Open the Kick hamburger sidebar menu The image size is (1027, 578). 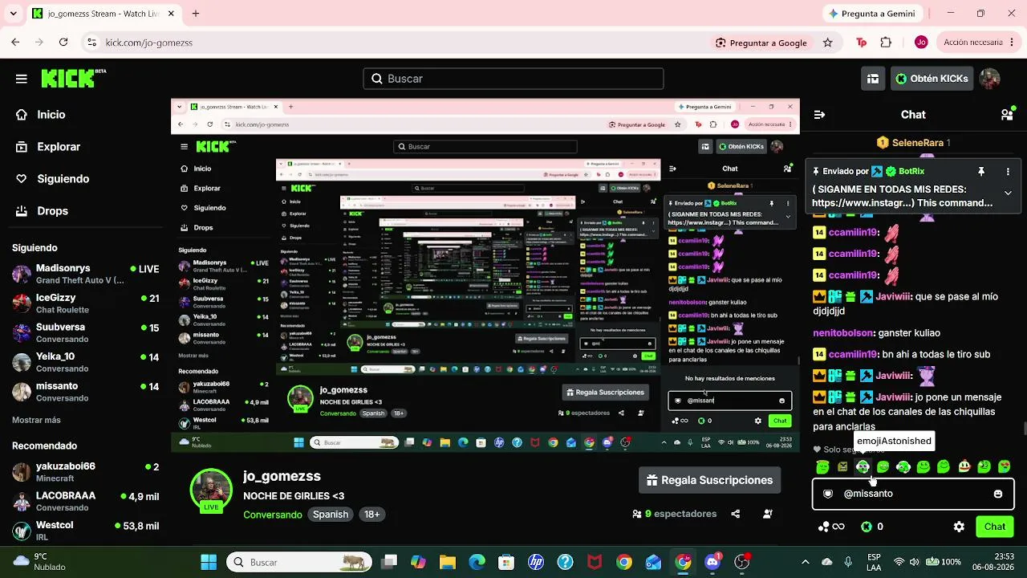tap(22, 79)
